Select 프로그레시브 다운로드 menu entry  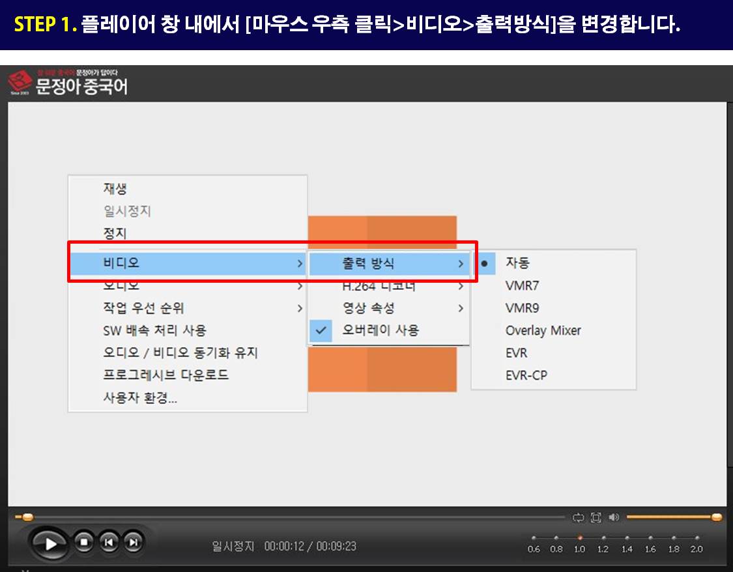pos(165,375)
